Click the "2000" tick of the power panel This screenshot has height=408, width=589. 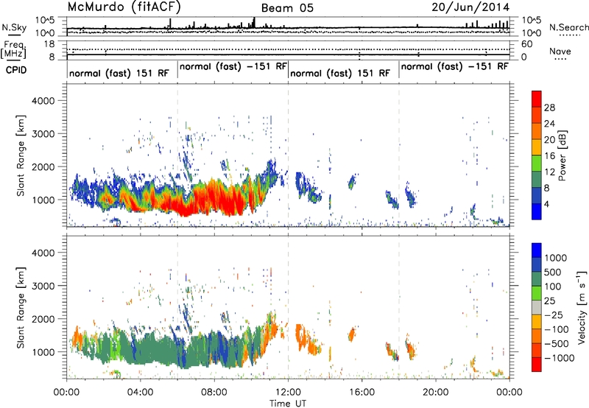coord(43,166)
